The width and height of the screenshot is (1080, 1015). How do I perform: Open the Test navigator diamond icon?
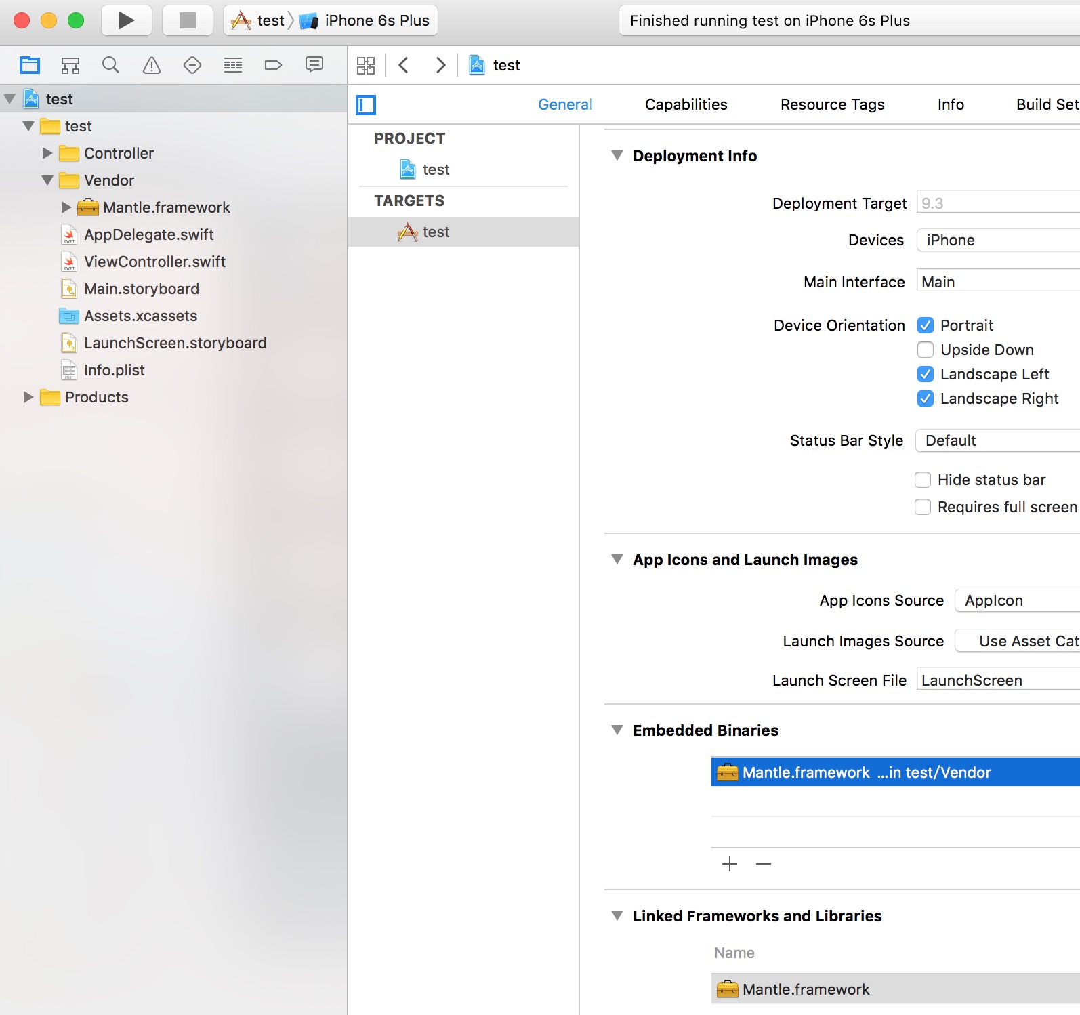coord(192,65)
